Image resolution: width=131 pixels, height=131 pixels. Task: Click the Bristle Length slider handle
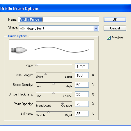tap(46, 74)
